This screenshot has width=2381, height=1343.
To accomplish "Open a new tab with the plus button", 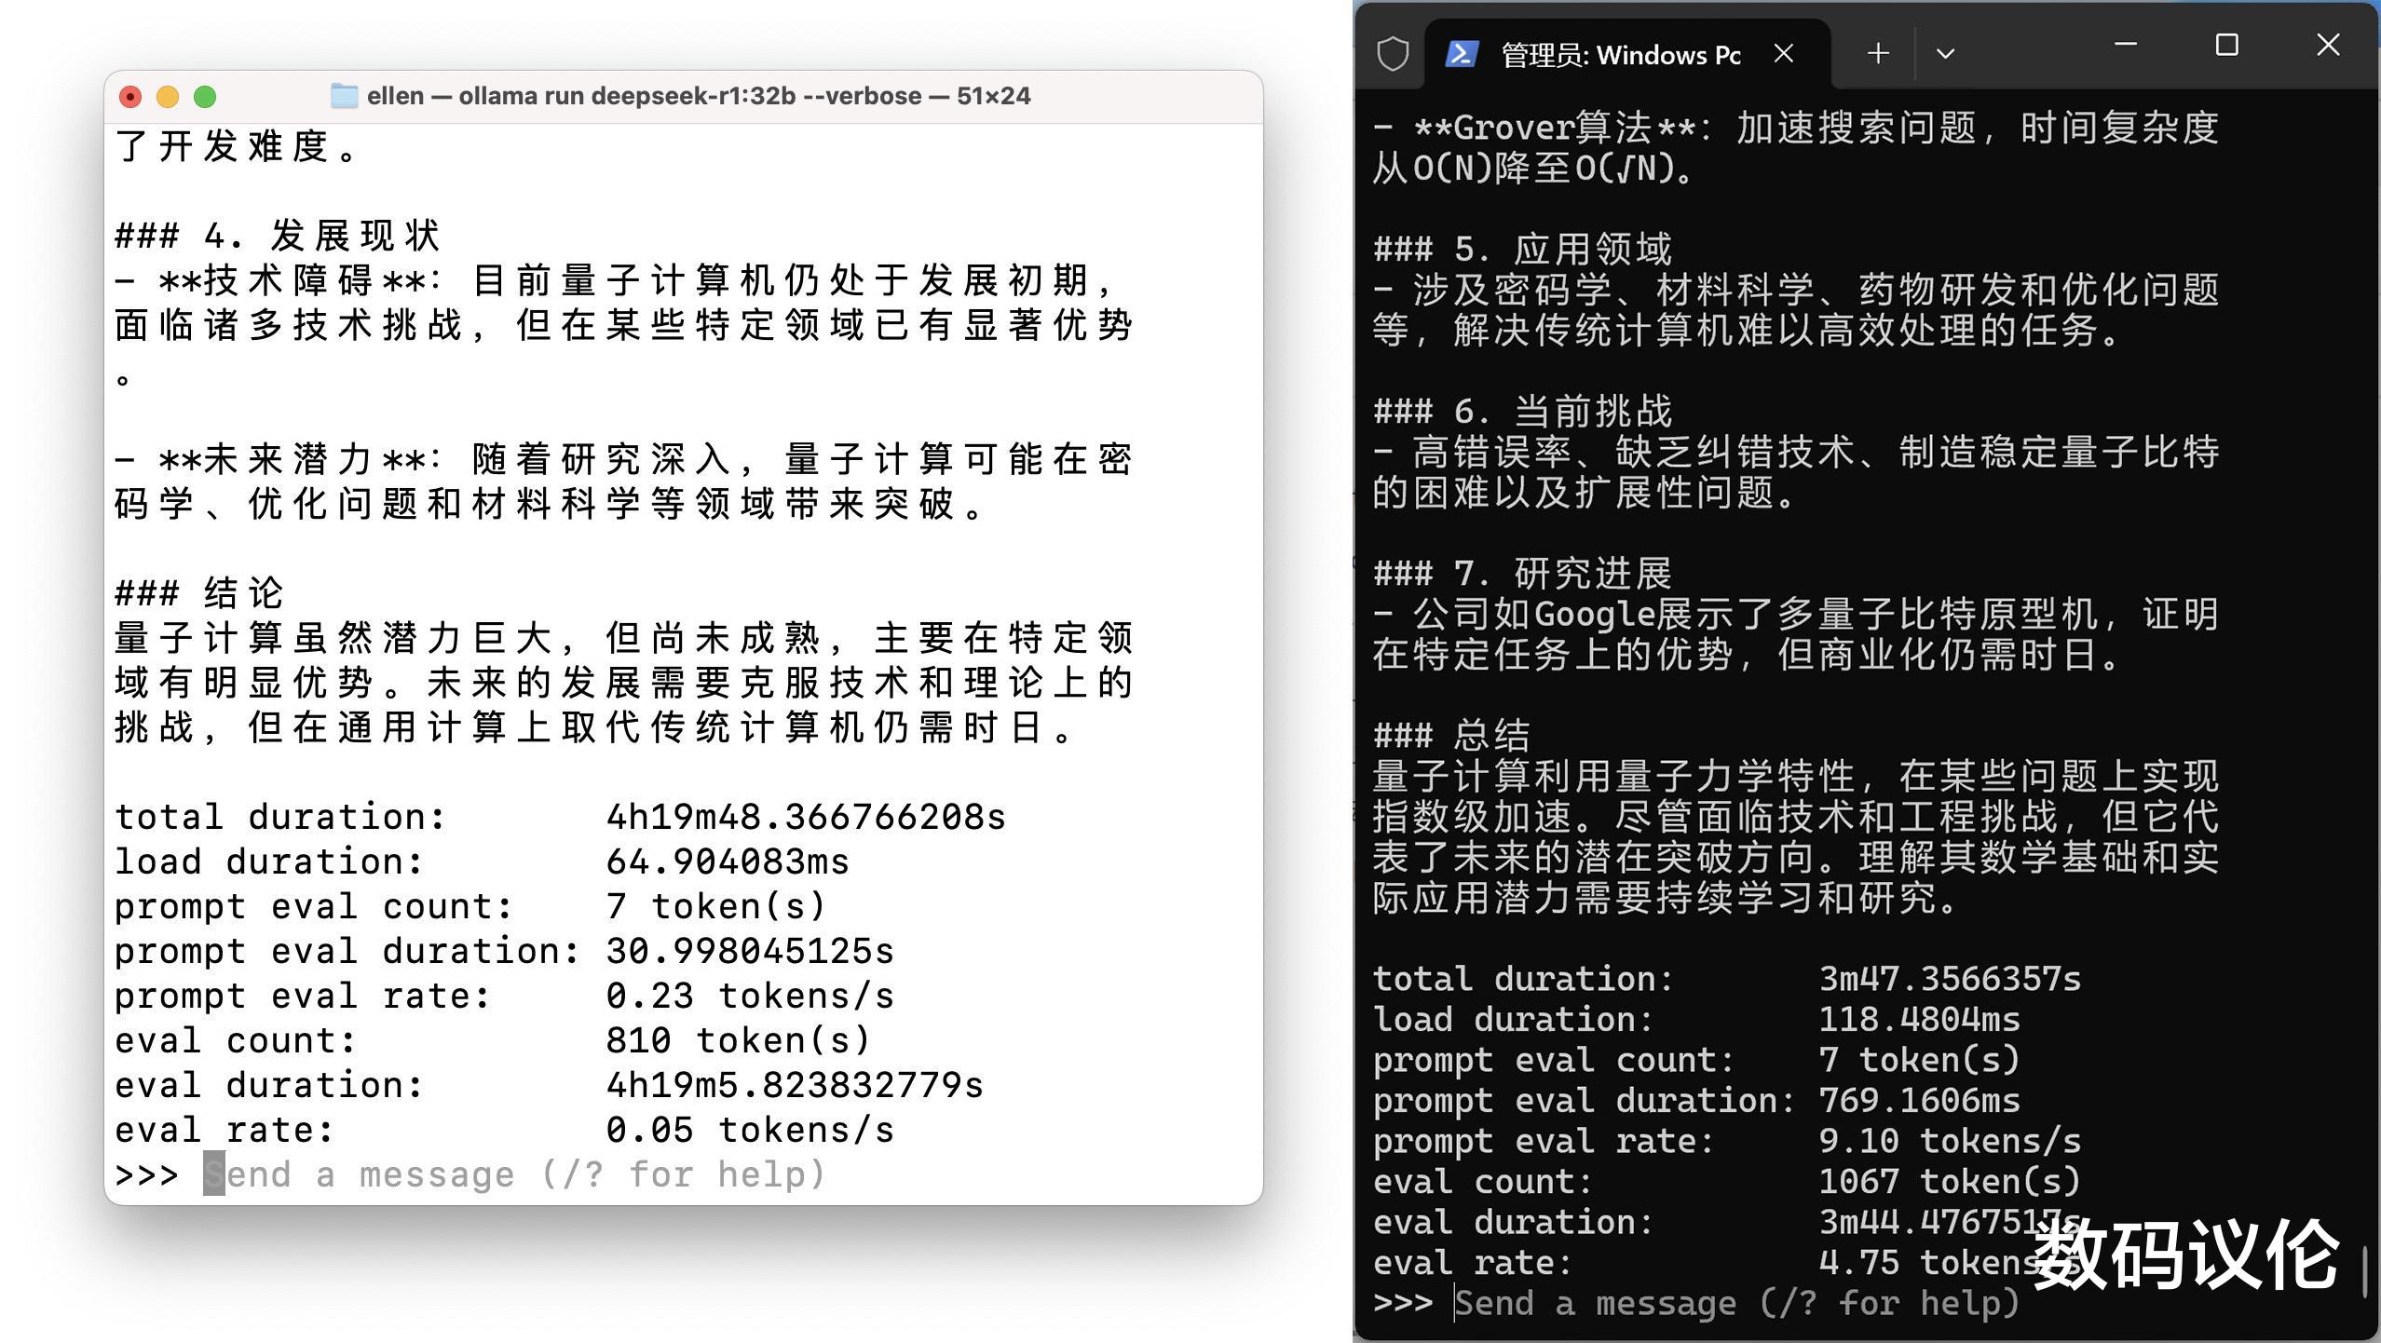I will (x=1878, y=54).
